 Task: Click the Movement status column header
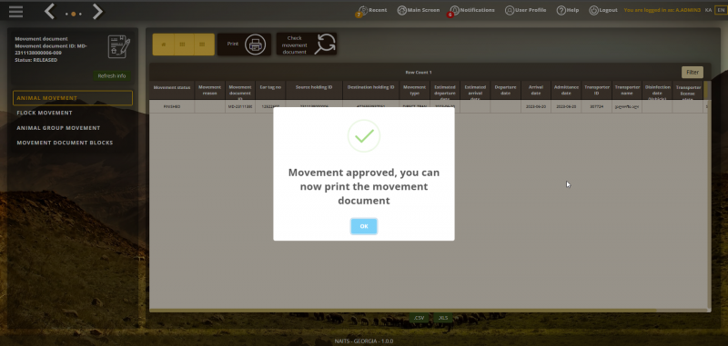[172, 90]
